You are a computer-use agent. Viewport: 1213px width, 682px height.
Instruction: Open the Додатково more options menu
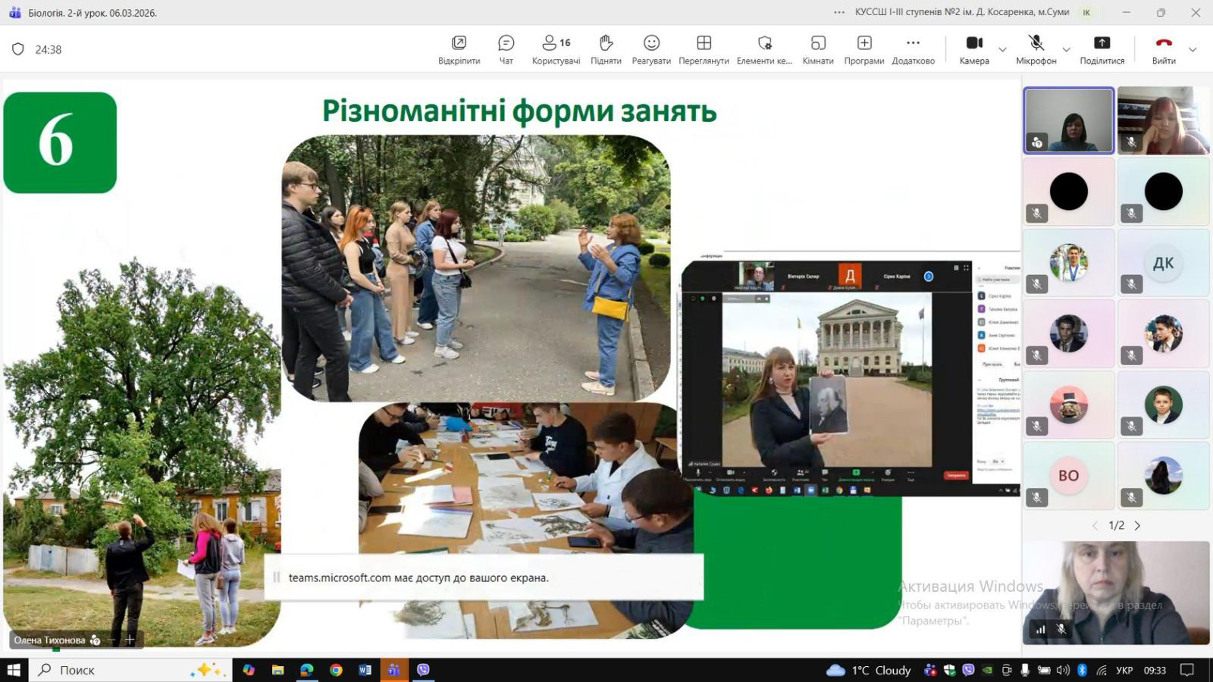[913, 49]
